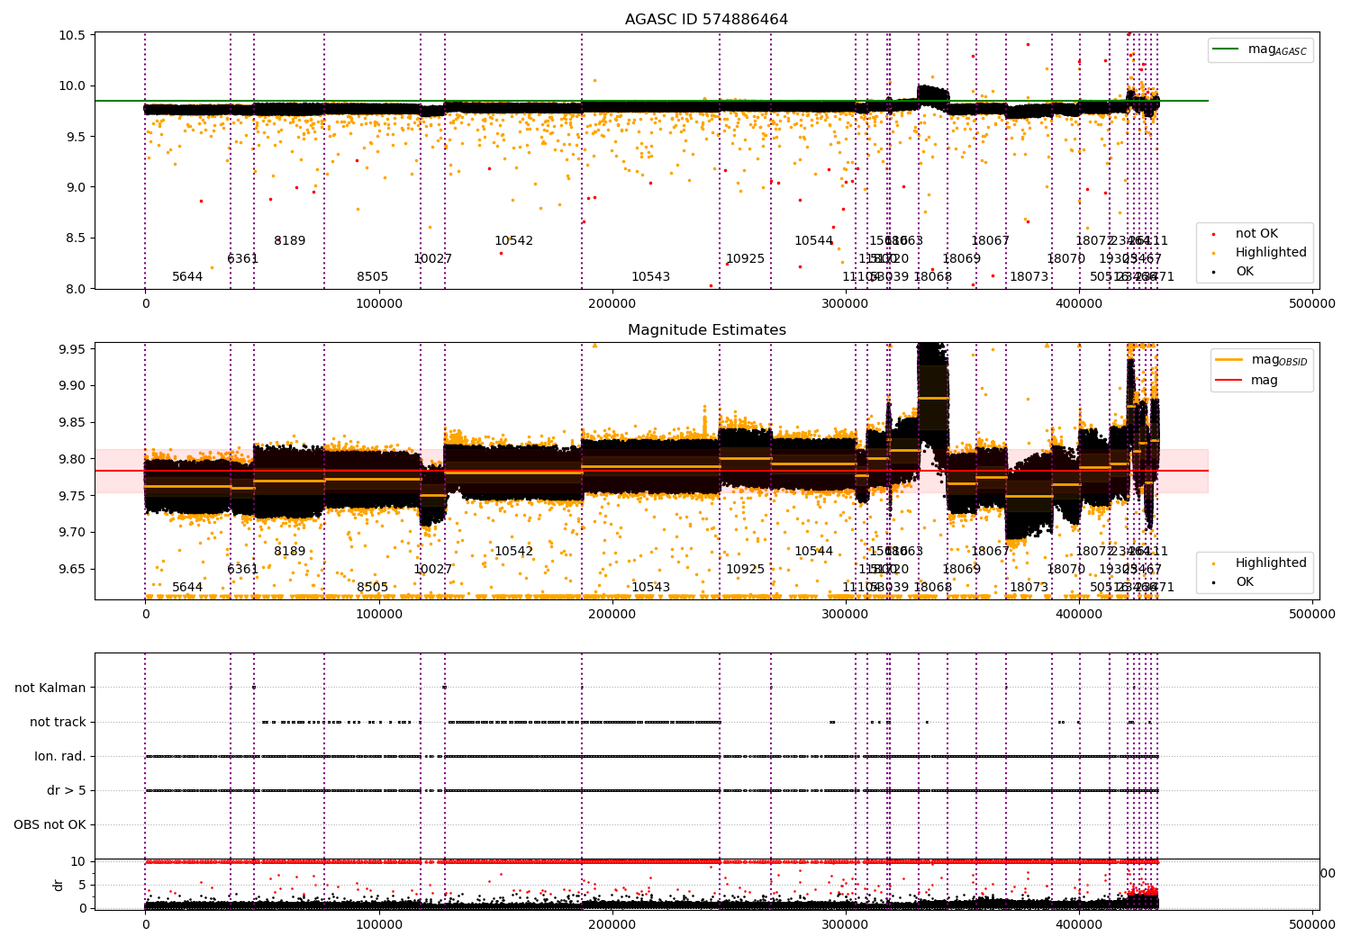The height and width of the screenshot is (945, 1351).
Task: Click the 8.5 y-axis tick label
Action: (75, 238)
